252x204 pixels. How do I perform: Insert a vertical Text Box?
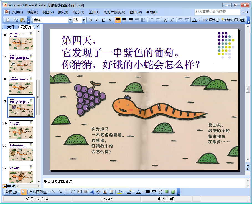pos(86,192)
